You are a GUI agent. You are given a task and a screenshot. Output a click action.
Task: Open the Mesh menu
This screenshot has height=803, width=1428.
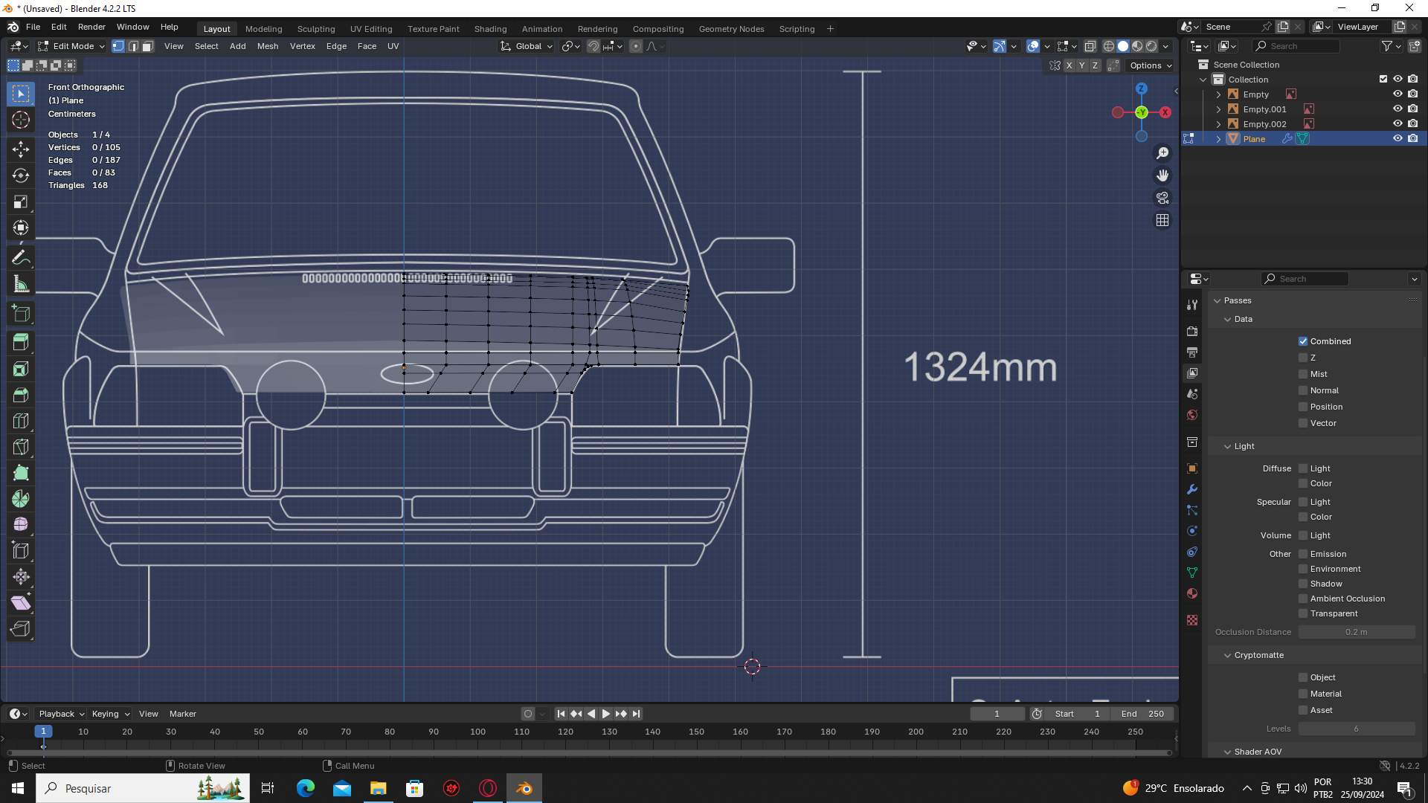coord(267,46)
